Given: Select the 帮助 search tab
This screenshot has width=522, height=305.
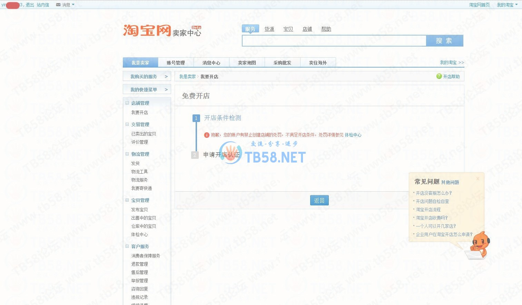Looking at the screenshot, I should point(326,29).
